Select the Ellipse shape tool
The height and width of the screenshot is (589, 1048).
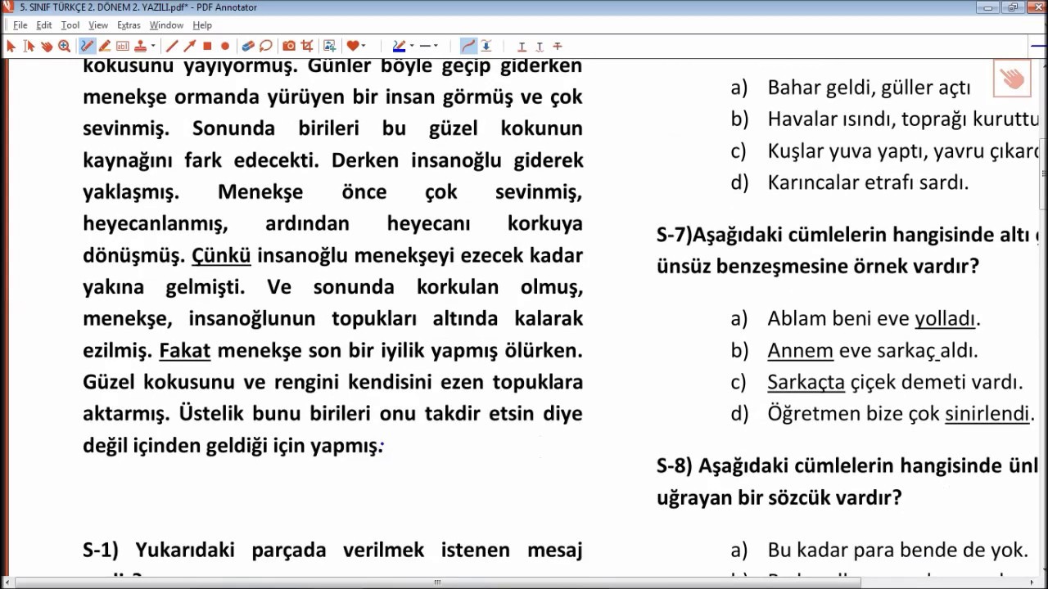click(225, 47)
